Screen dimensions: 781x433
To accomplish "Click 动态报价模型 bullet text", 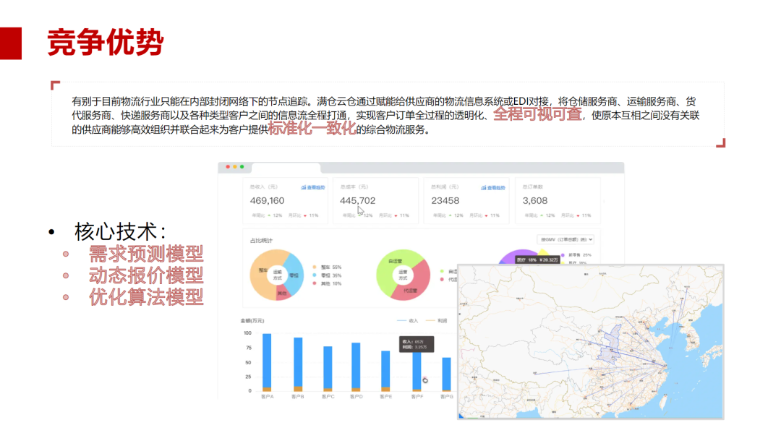I will pyautogui.click(x=146, y=275).
